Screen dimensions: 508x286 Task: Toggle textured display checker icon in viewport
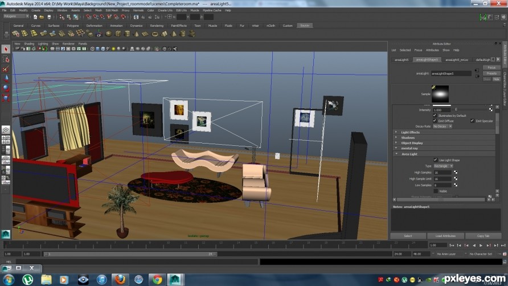108,49
